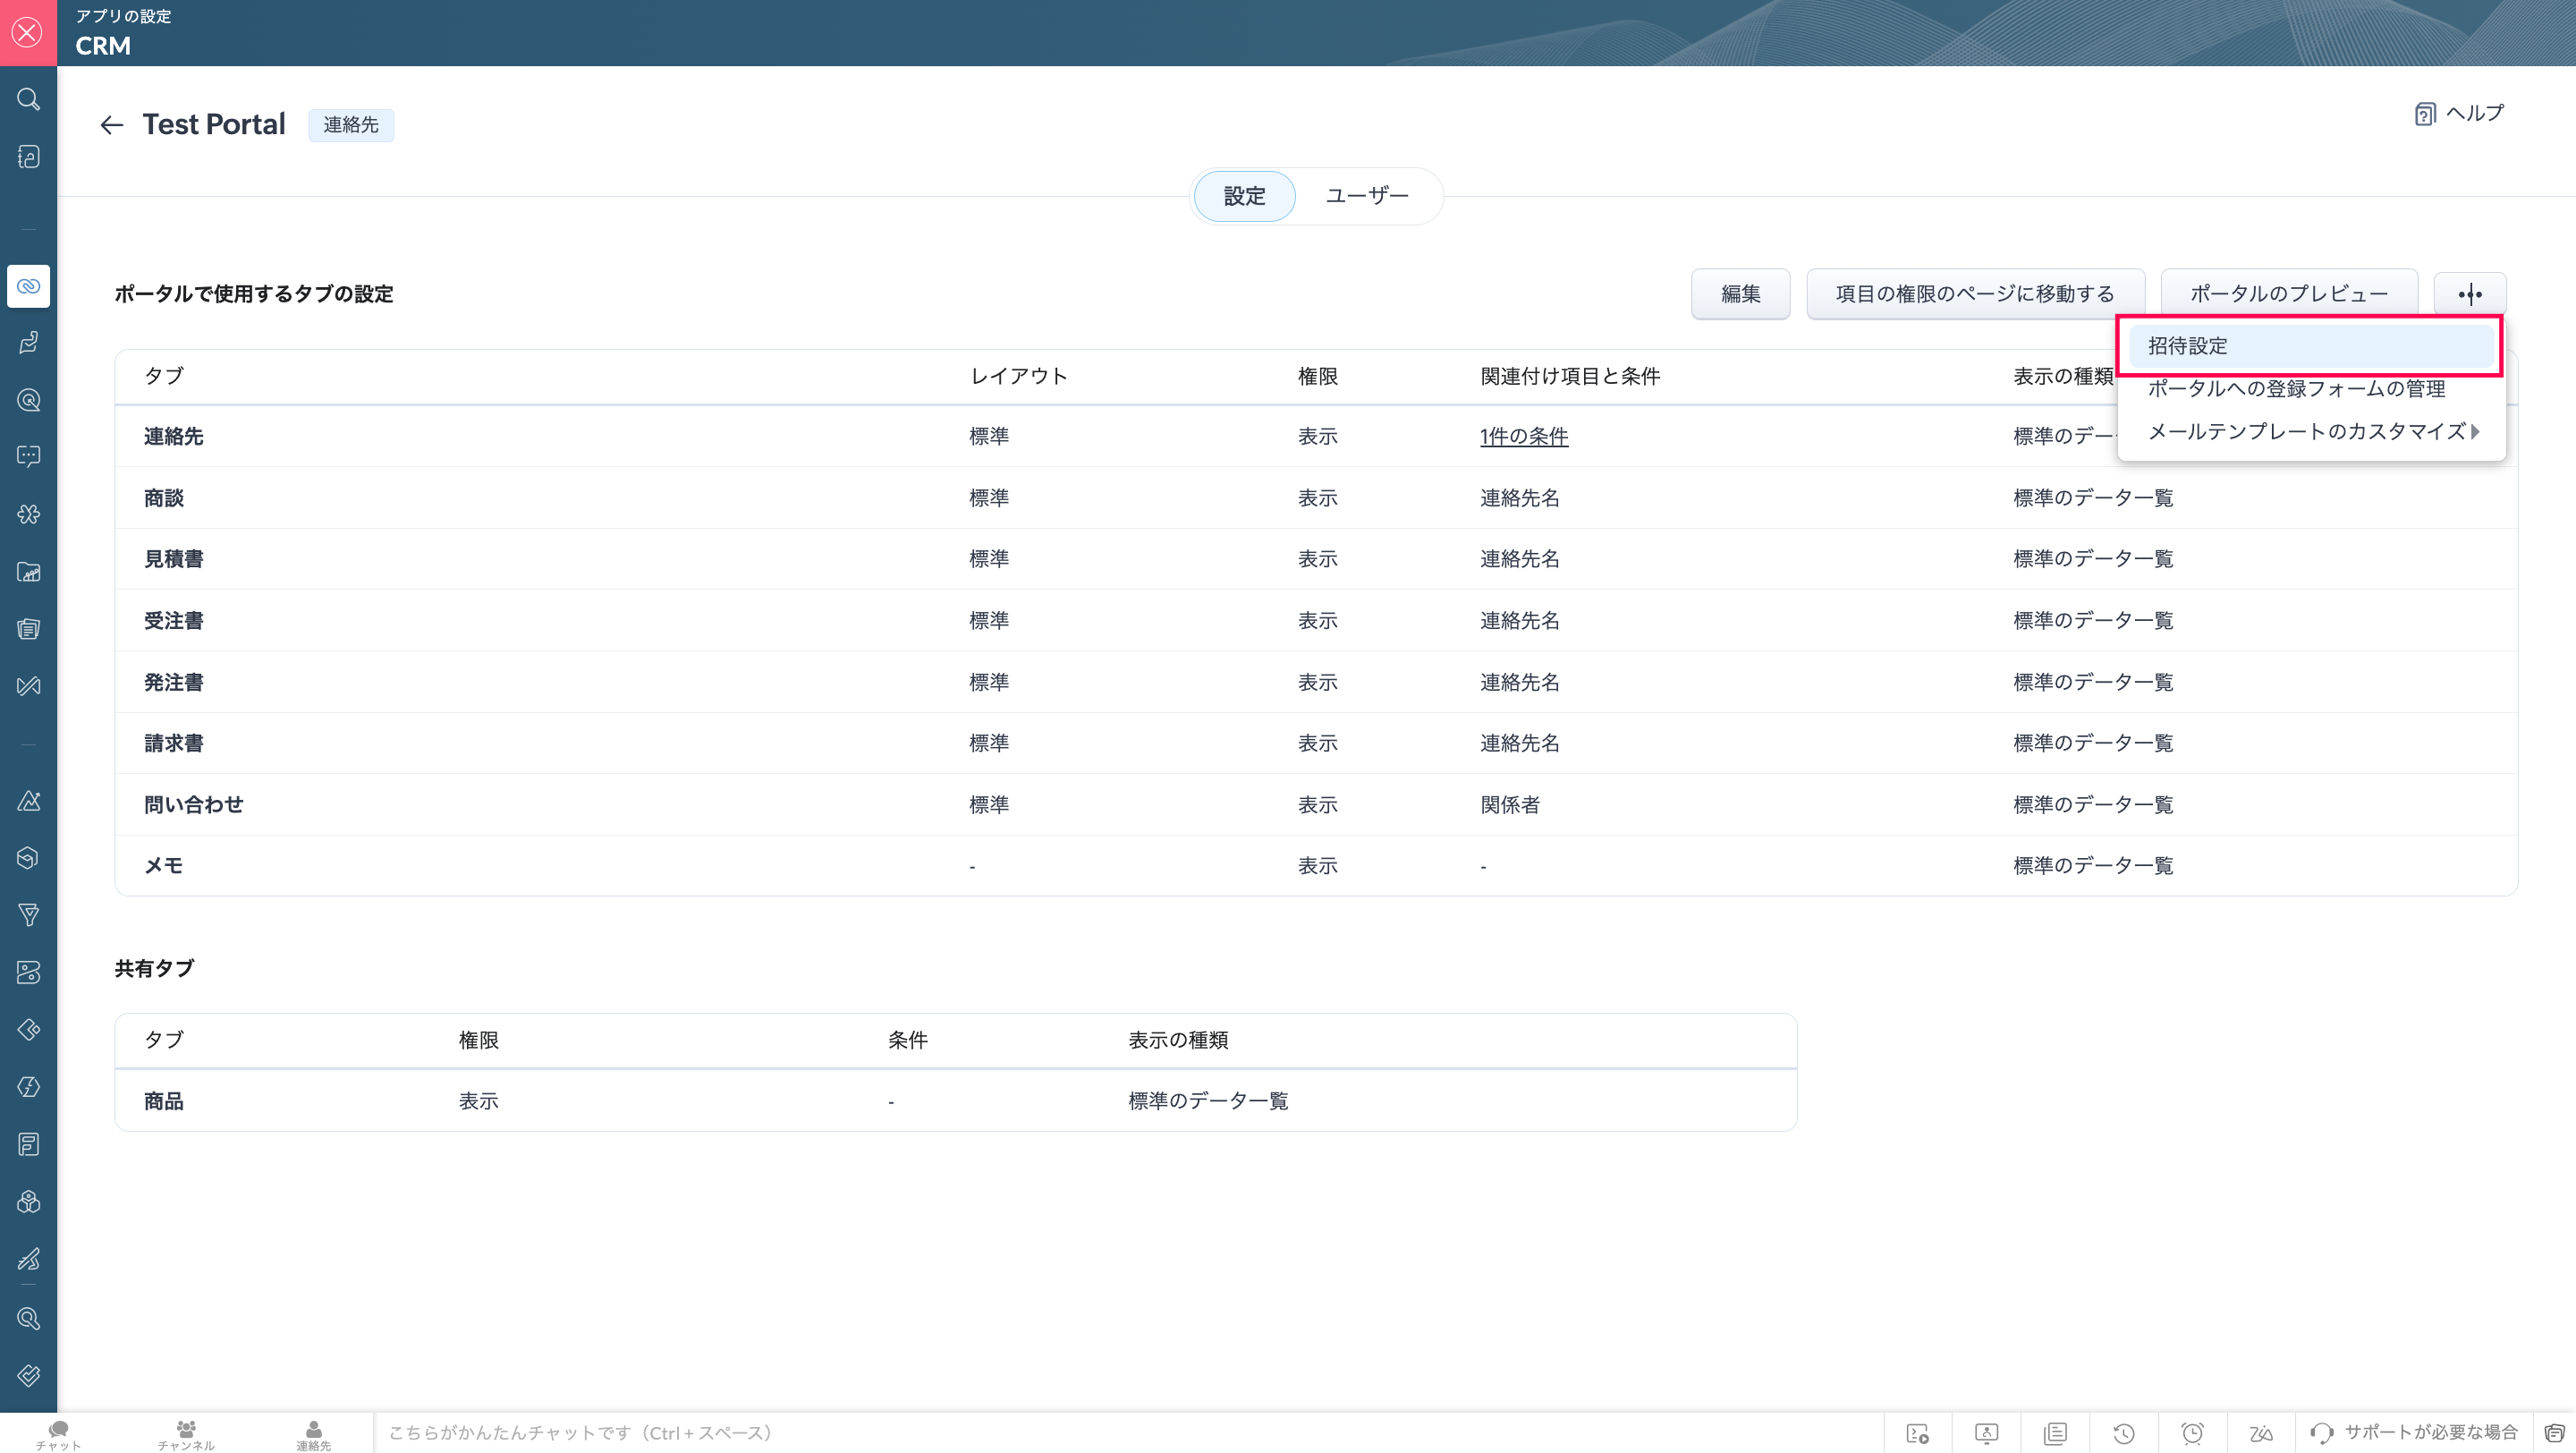Open the 1件の条件 link
Viewport: 2576px width, 1453px height.
coord(1523,437)
